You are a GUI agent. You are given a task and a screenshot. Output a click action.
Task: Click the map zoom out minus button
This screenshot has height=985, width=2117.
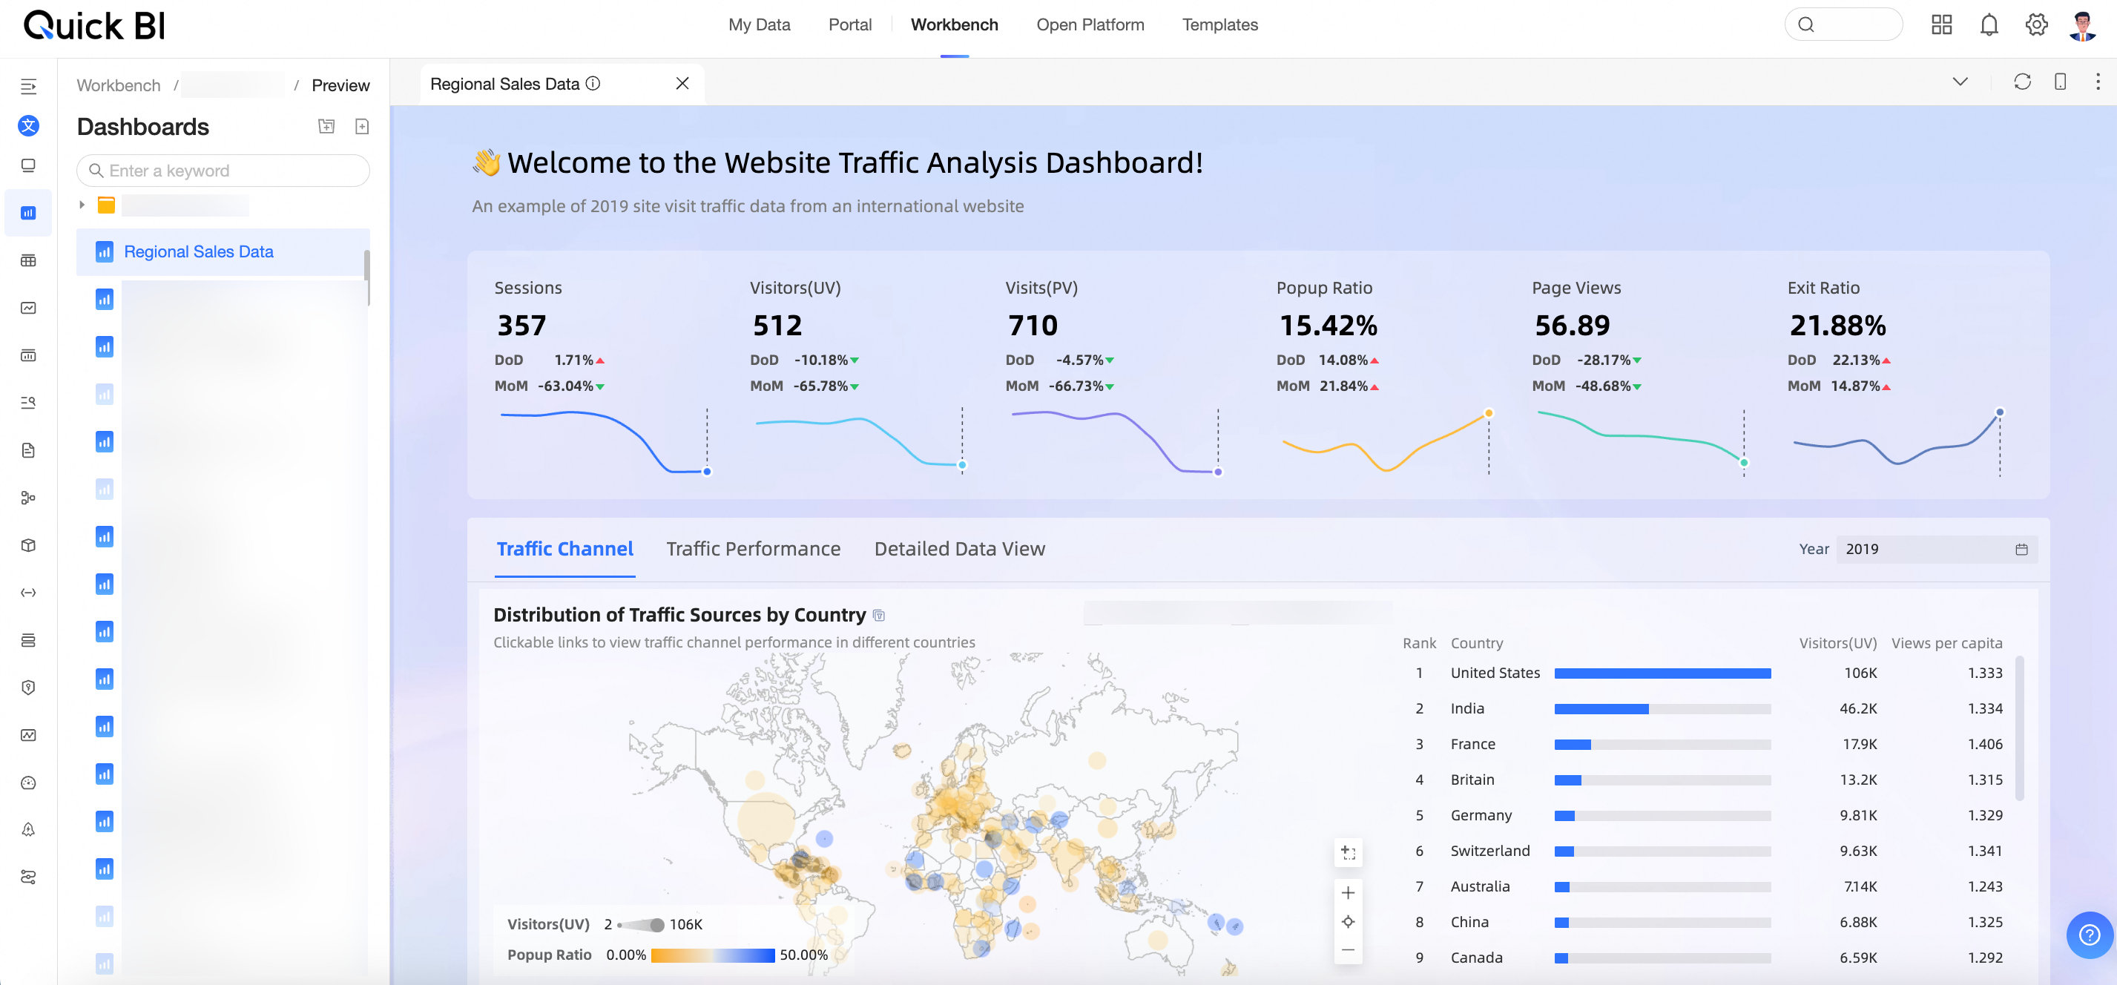pos(1348,949)
